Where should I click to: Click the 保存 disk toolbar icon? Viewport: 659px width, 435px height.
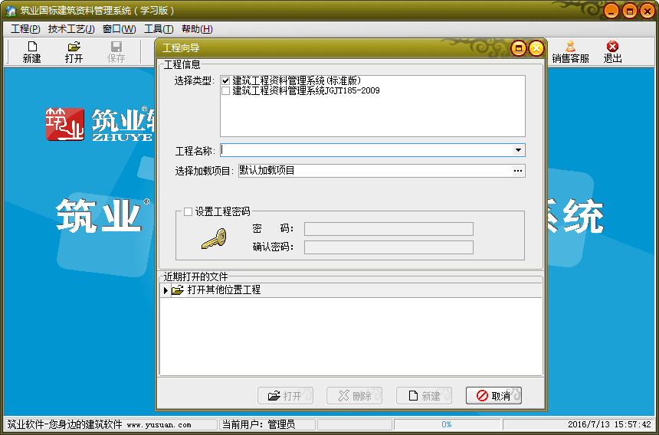click(x=116, y=51)
